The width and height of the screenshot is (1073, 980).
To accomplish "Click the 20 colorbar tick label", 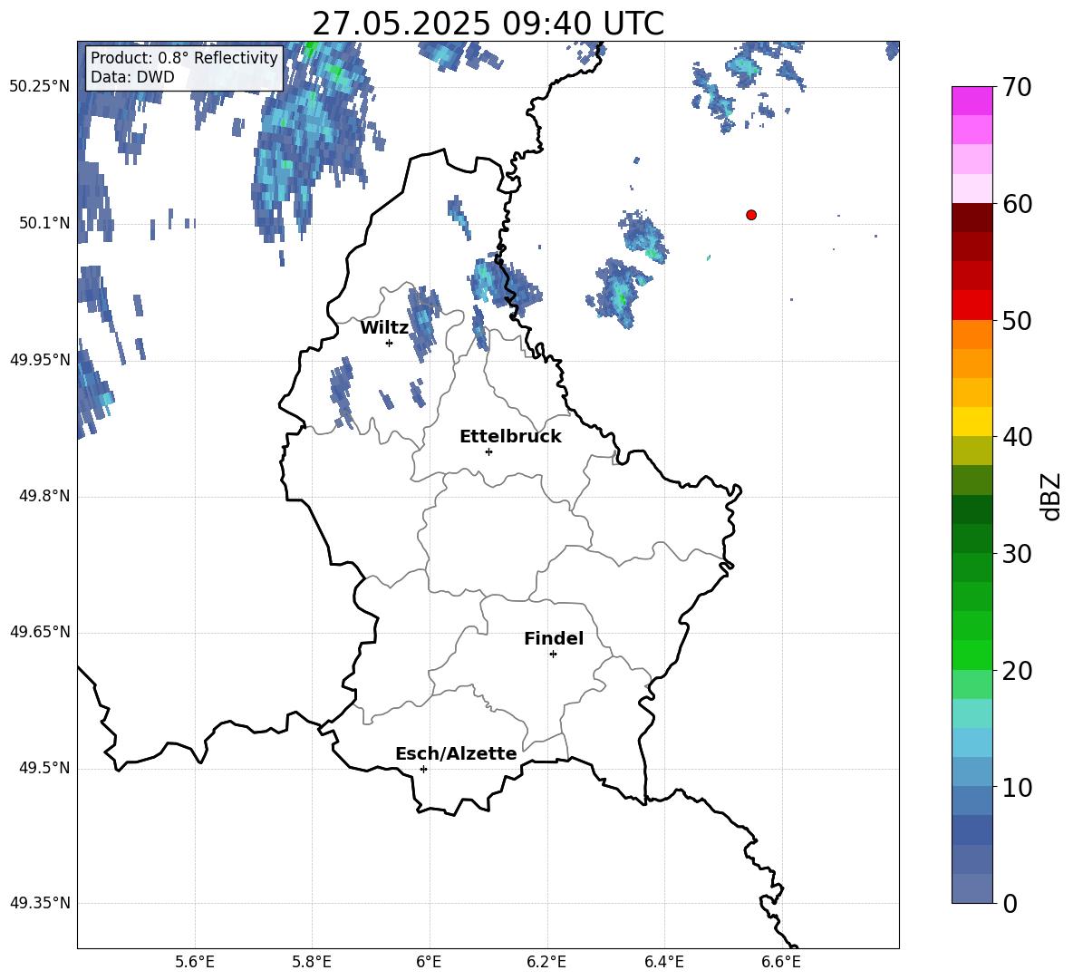I will (x=1017, y=671).
